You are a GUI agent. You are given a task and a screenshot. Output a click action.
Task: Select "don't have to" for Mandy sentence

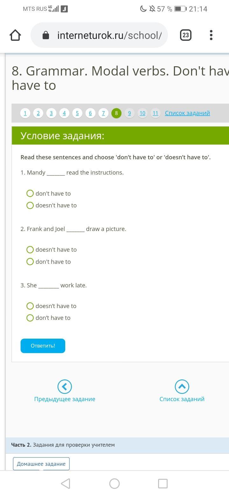point(30,193)
